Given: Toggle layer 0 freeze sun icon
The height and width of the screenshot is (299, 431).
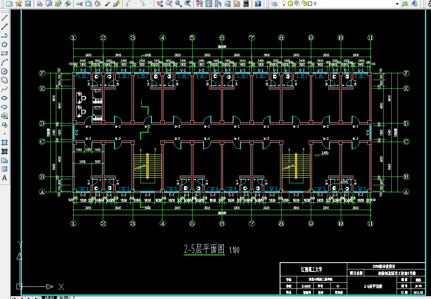Looking at the screenshot, I should [290, 4].
